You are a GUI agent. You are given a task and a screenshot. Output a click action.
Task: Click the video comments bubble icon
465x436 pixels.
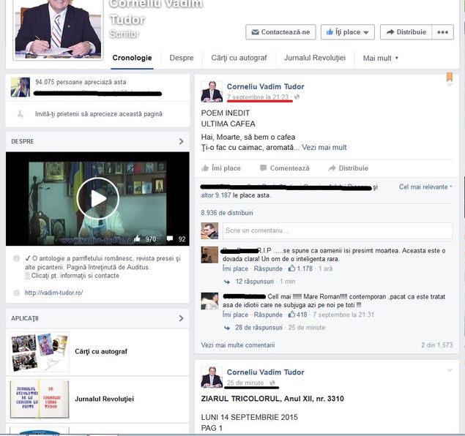(170, 238)
